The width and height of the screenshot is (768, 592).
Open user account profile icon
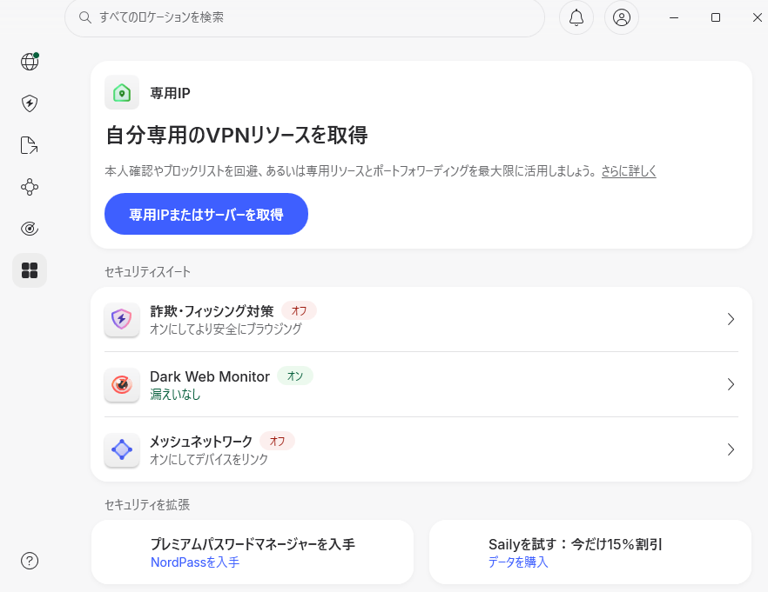(x=622, y=17)
